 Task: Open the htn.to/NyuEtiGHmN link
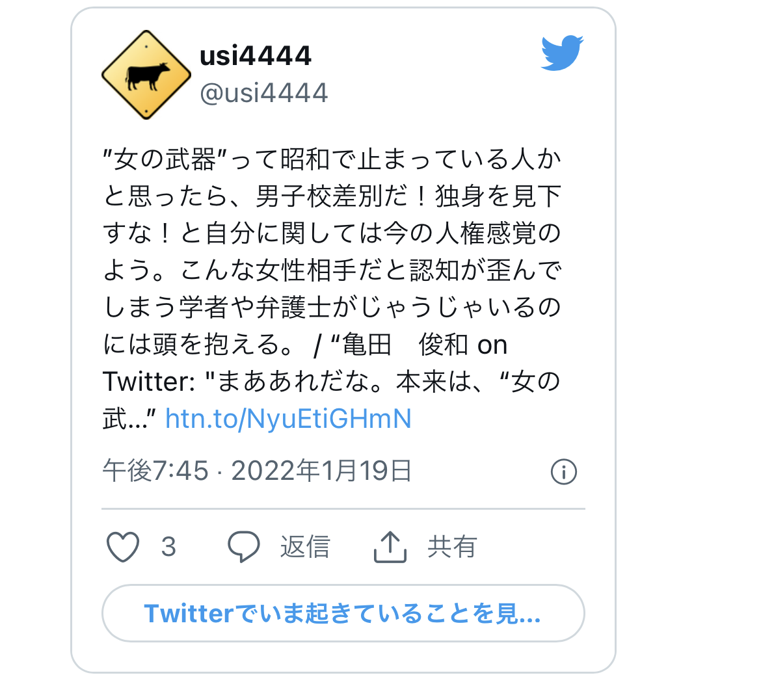[288, 419]
